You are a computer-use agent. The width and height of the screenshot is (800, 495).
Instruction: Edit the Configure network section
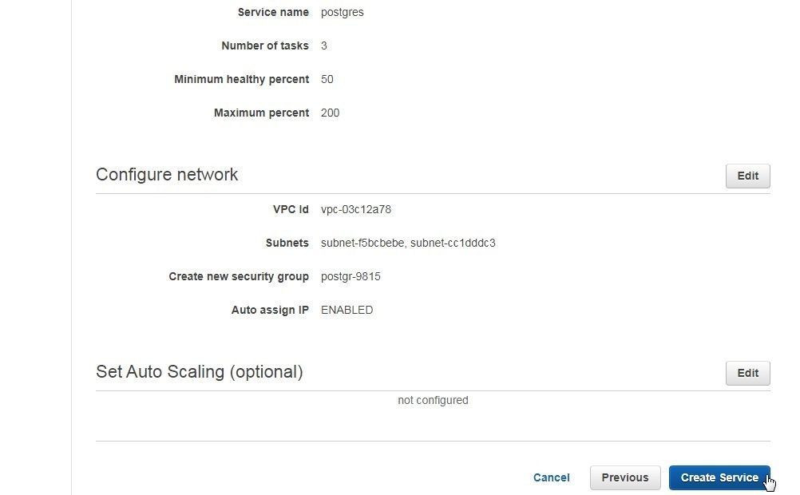(747, 176)
